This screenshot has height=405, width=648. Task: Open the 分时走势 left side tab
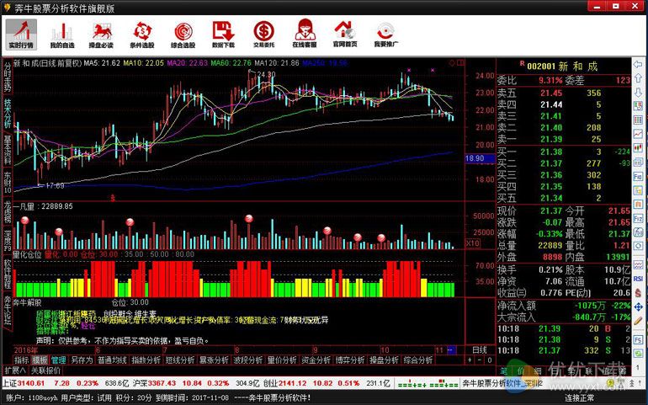coord(8,77)
